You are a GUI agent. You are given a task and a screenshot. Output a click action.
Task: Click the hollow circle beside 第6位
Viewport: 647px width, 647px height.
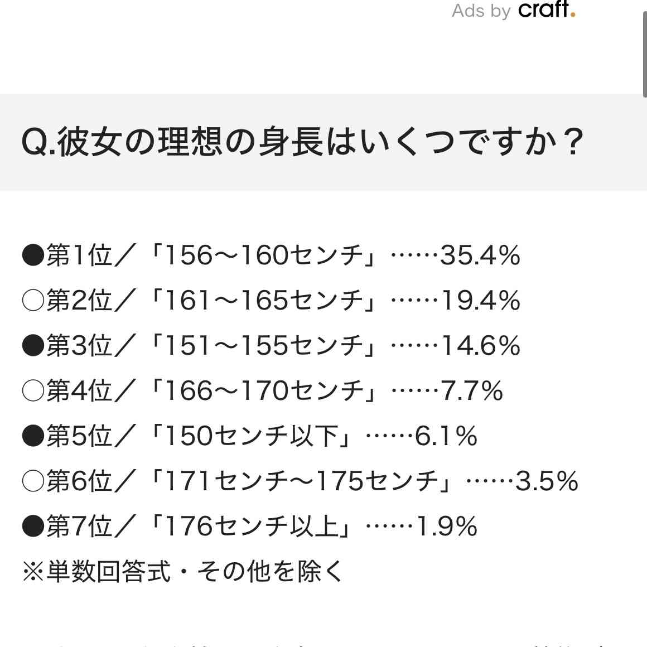click(x=33, y=481)
